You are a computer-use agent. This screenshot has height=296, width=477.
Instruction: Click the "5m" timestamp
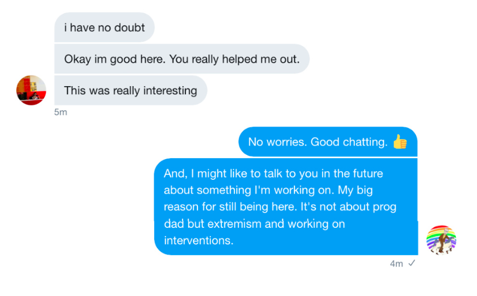point(60,112)
